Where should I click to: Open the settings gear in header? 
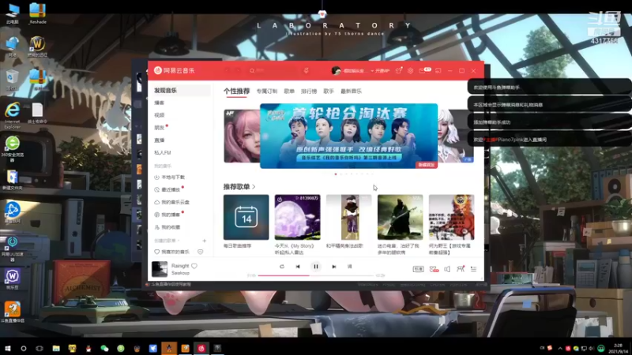point(410,70)
